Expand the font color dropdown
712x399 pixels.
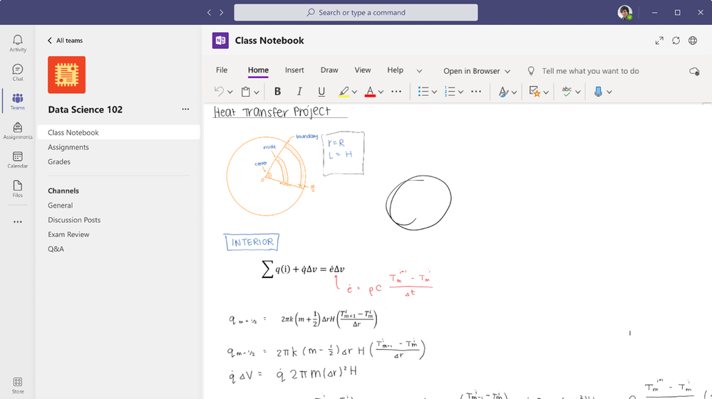pos(381,92)
